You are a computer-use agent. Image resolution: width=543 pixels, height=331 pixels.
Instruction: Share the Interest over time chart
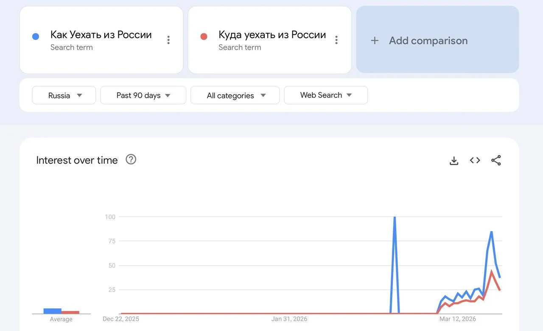496,160
